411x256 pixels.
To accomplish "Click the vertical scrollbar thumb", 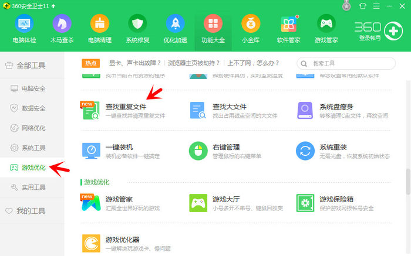I will 408,182.
